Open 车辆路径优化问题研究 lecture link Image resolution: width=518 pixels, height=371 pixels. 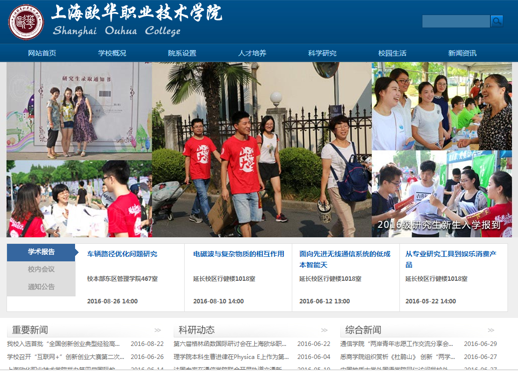point(122,254)
